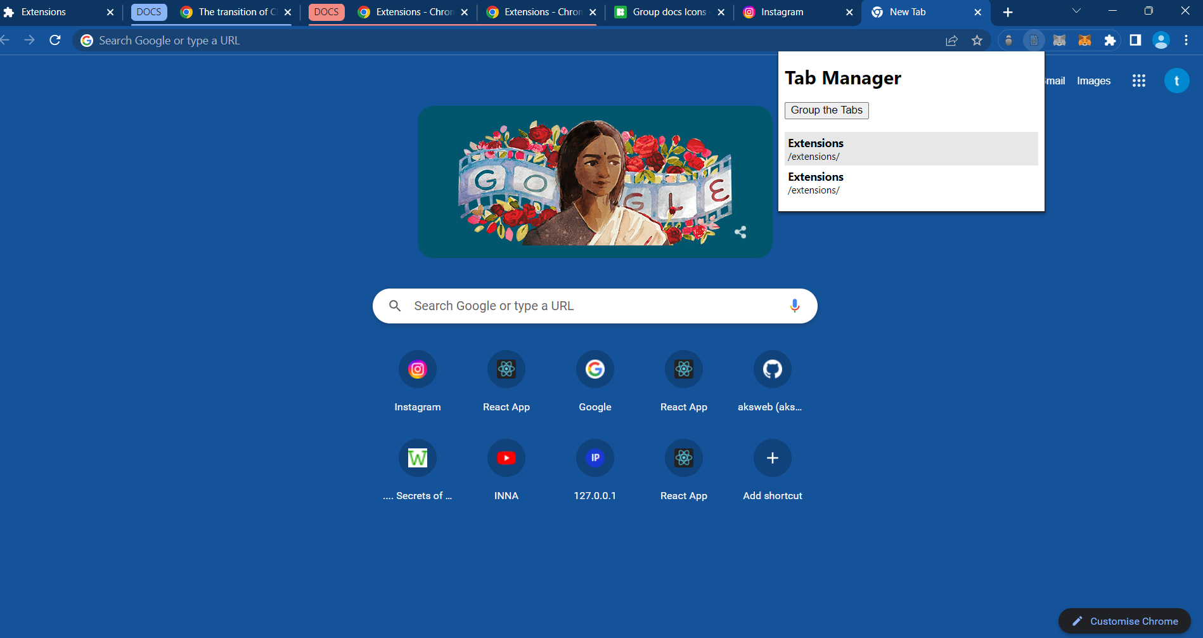Open Chrome profile menu
The height and width of the screenshot is (638, 1203).
[1161, 41]
